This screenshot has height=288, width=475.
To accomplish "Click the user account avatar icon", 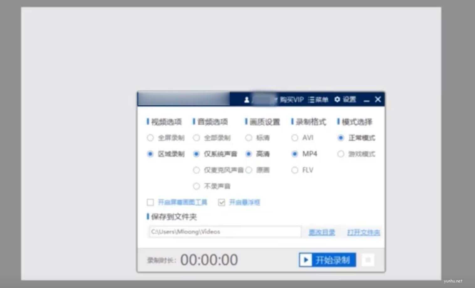I will click(247, 100).
